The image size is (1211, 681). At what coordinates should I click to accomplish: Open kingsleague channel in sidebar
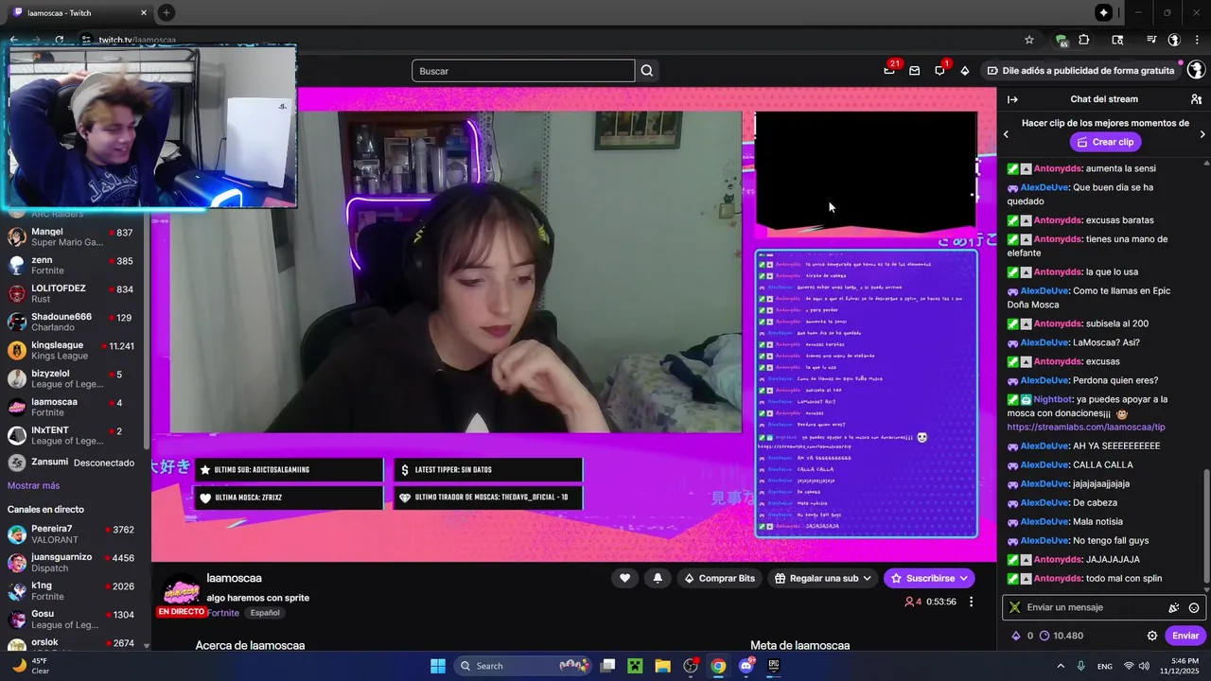pyautogui.click(x=72, y=350)
